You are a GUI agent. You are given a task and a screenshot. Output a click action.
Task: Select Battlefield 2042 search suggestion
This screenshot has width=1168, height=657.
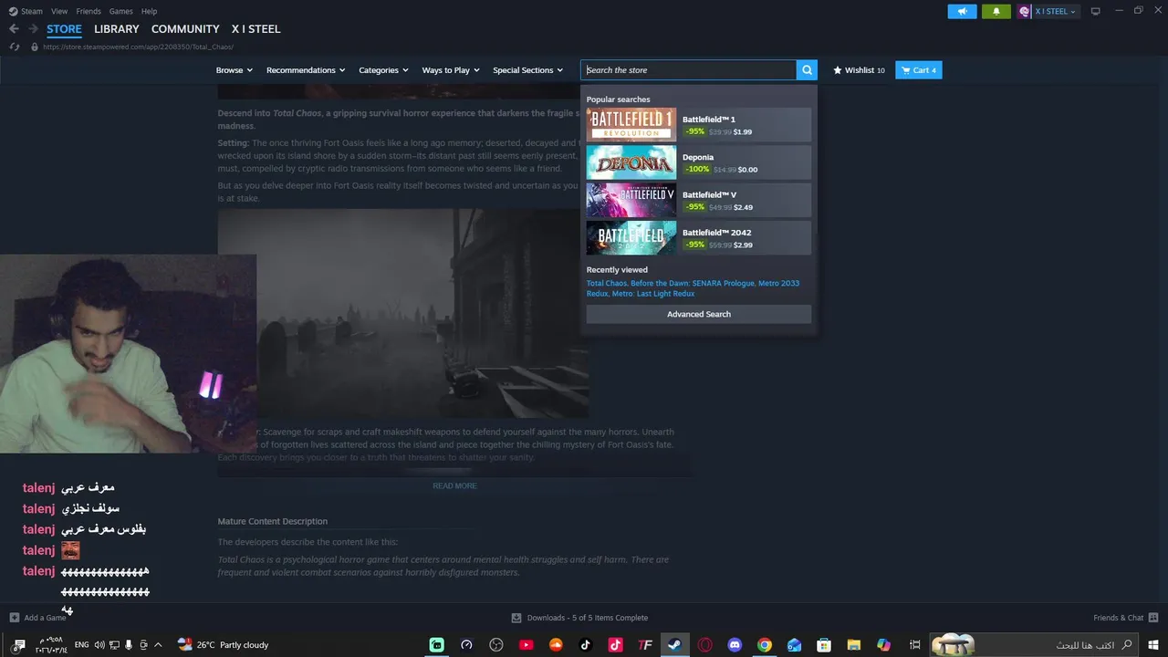(x=699, y=238)
